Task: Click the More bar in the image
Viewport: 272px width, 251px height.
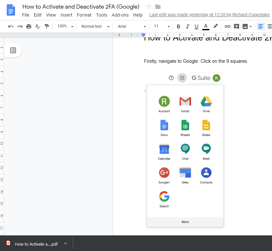Action: point(185,222)
